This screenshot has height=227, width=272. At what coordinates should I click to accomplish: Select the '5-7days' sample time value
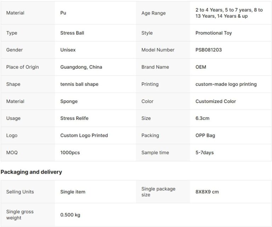[x=205, y=152]
